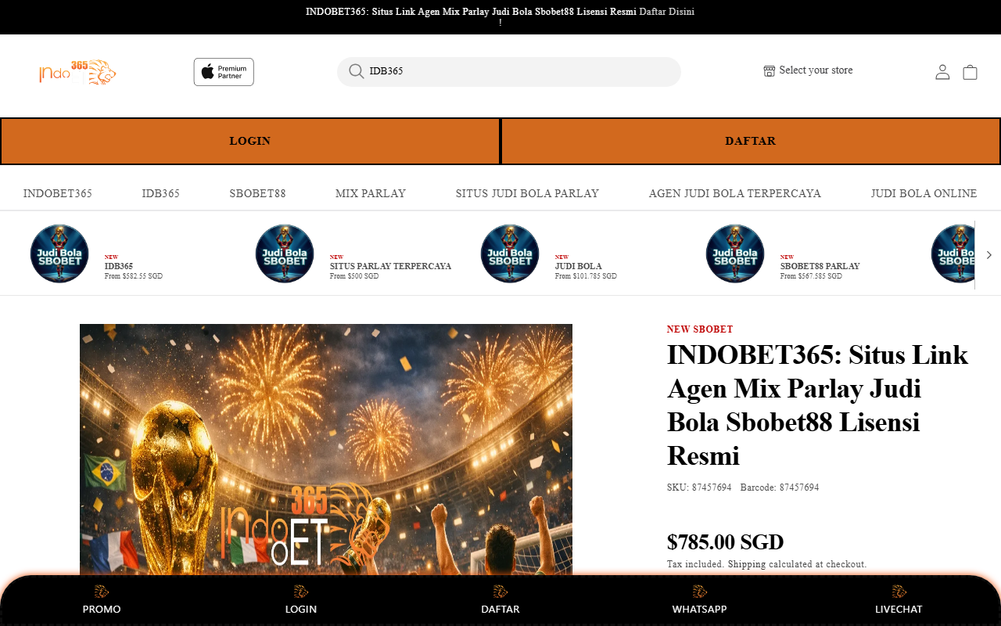Click the product title heading INDOBET365
The image size is (1001, 626).
(x=818, y=405)
